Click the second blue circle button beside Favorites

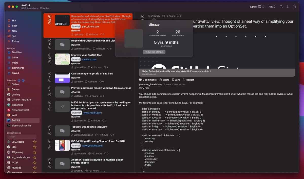pyautogui.click(x=23, y=80)
